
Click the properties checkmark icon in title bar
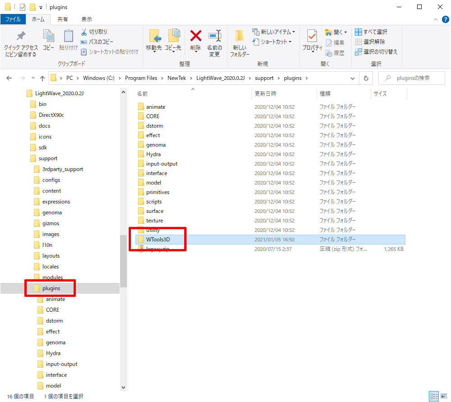[x=23, y=7]
